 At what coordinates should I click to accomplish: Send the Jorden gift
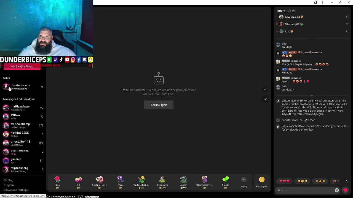pyautogui.click(x=183, y=182)
